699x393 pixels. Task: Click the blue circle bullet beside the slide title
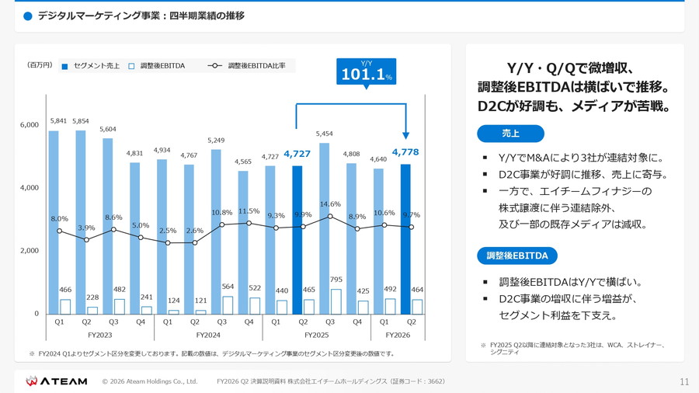[x=28, y=16]
